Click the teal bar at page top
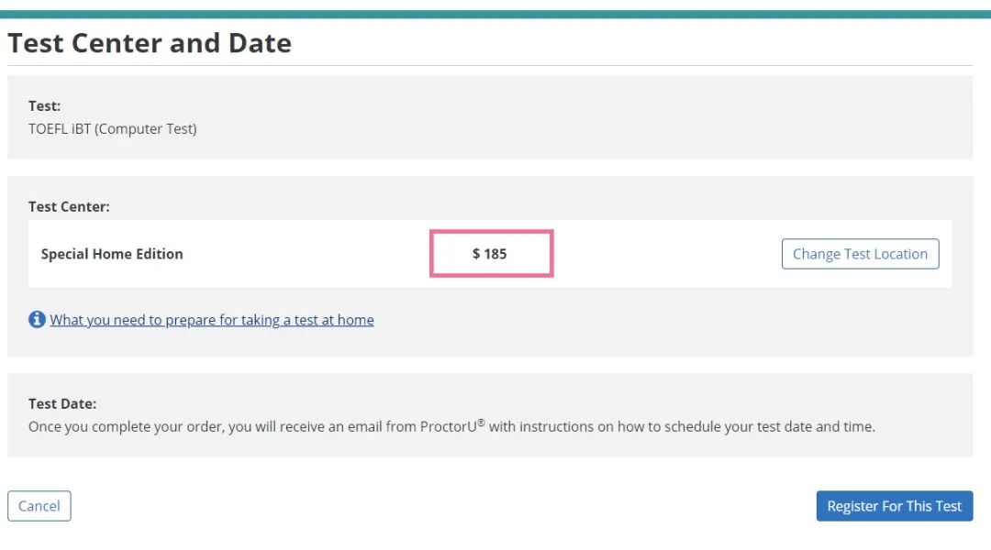 (x=495, y=14)
